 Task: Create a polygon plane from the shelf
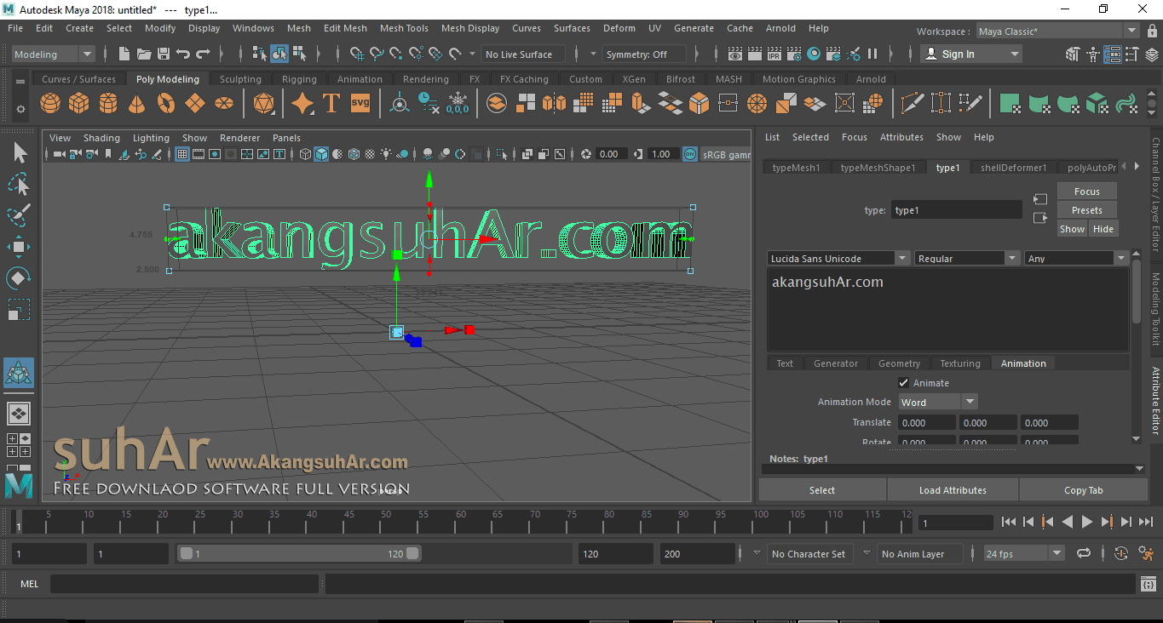[x=195, y=104]
